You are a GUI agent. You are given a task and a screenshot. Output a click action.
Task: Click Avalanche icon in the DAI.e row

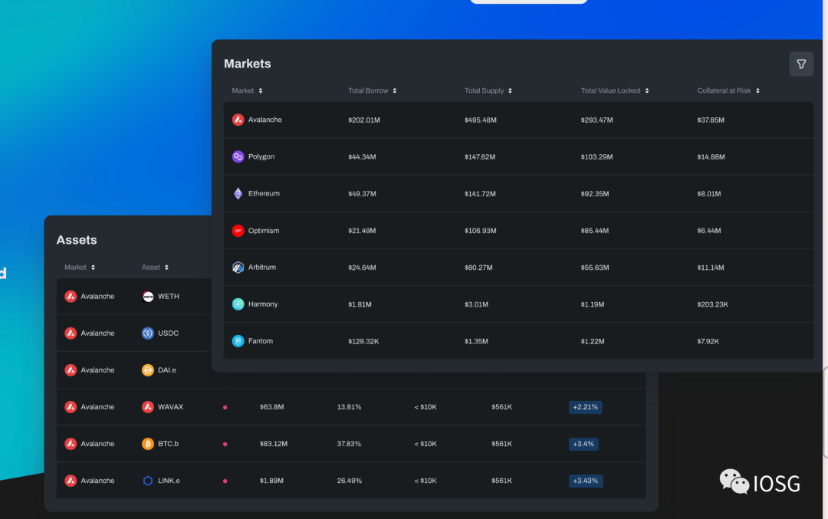[71, 370]
